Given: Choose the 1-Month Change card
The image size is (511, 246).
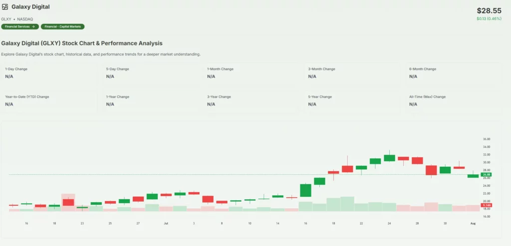Looking at the screenshot, I should (252, 73).
